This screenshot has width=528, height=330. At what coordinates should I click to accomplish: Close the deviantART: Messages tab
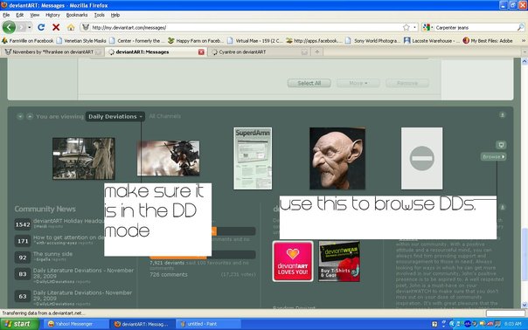201,52
